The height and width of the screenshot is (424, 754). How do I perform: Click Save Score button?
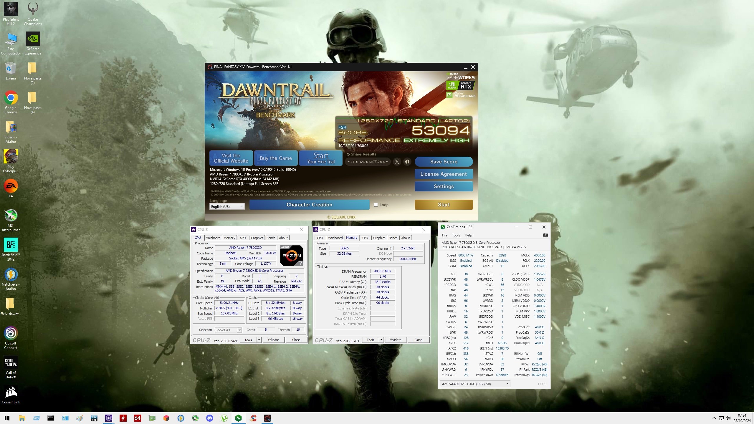(444, 162)
